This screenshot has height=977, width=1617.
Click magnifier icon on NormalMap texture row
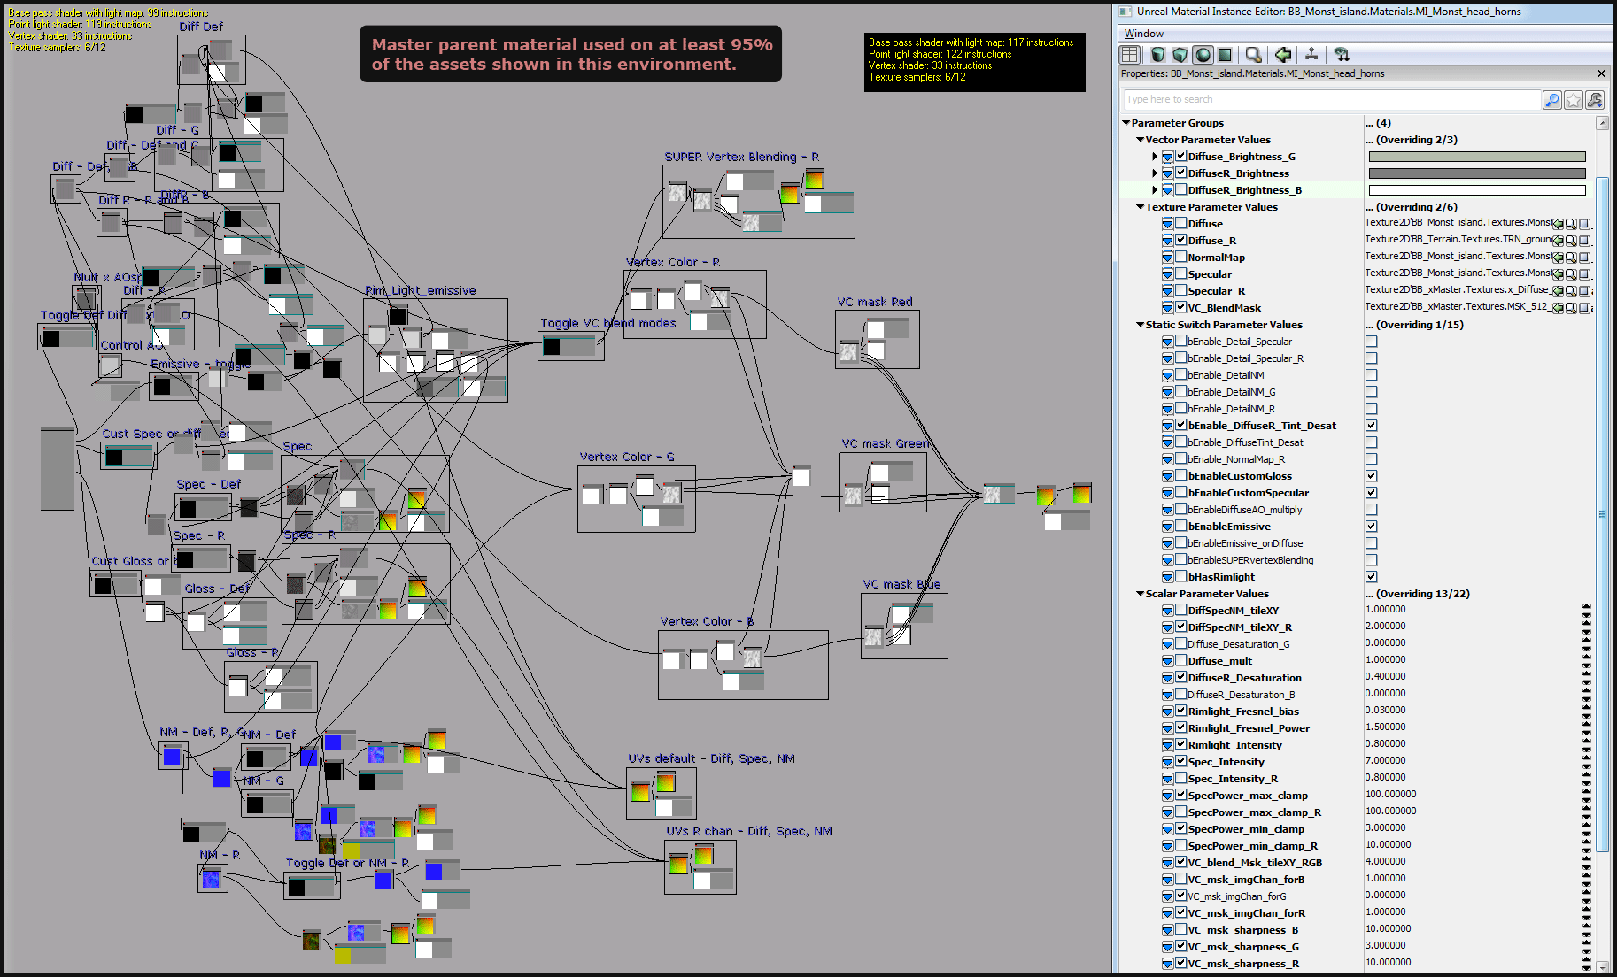[x=1571, y=258]
